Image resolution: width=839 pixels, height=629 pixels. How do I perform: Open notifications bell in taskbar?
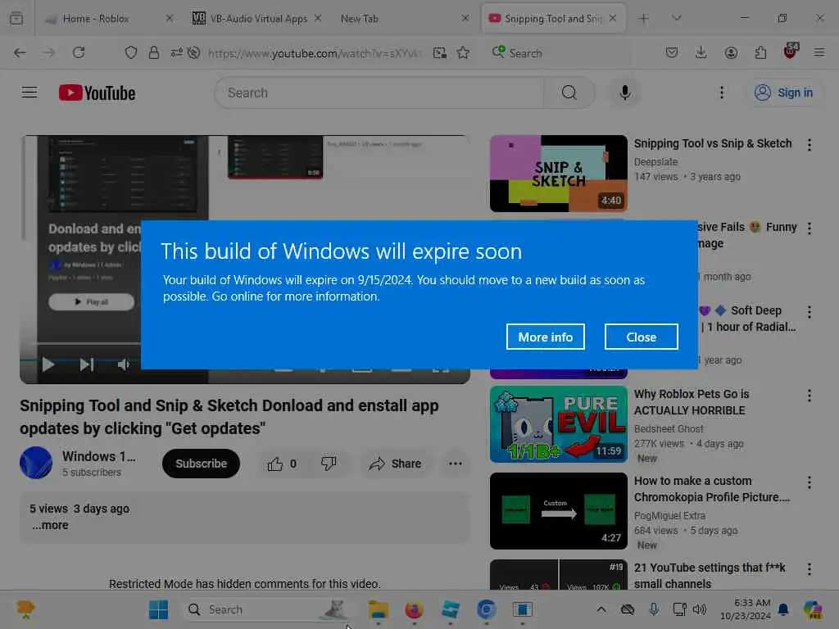[x=782, y=609]
